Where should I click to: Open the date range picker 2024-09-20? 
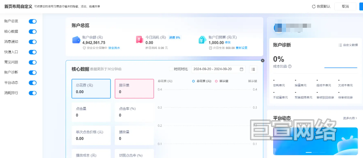pos(218,69)
